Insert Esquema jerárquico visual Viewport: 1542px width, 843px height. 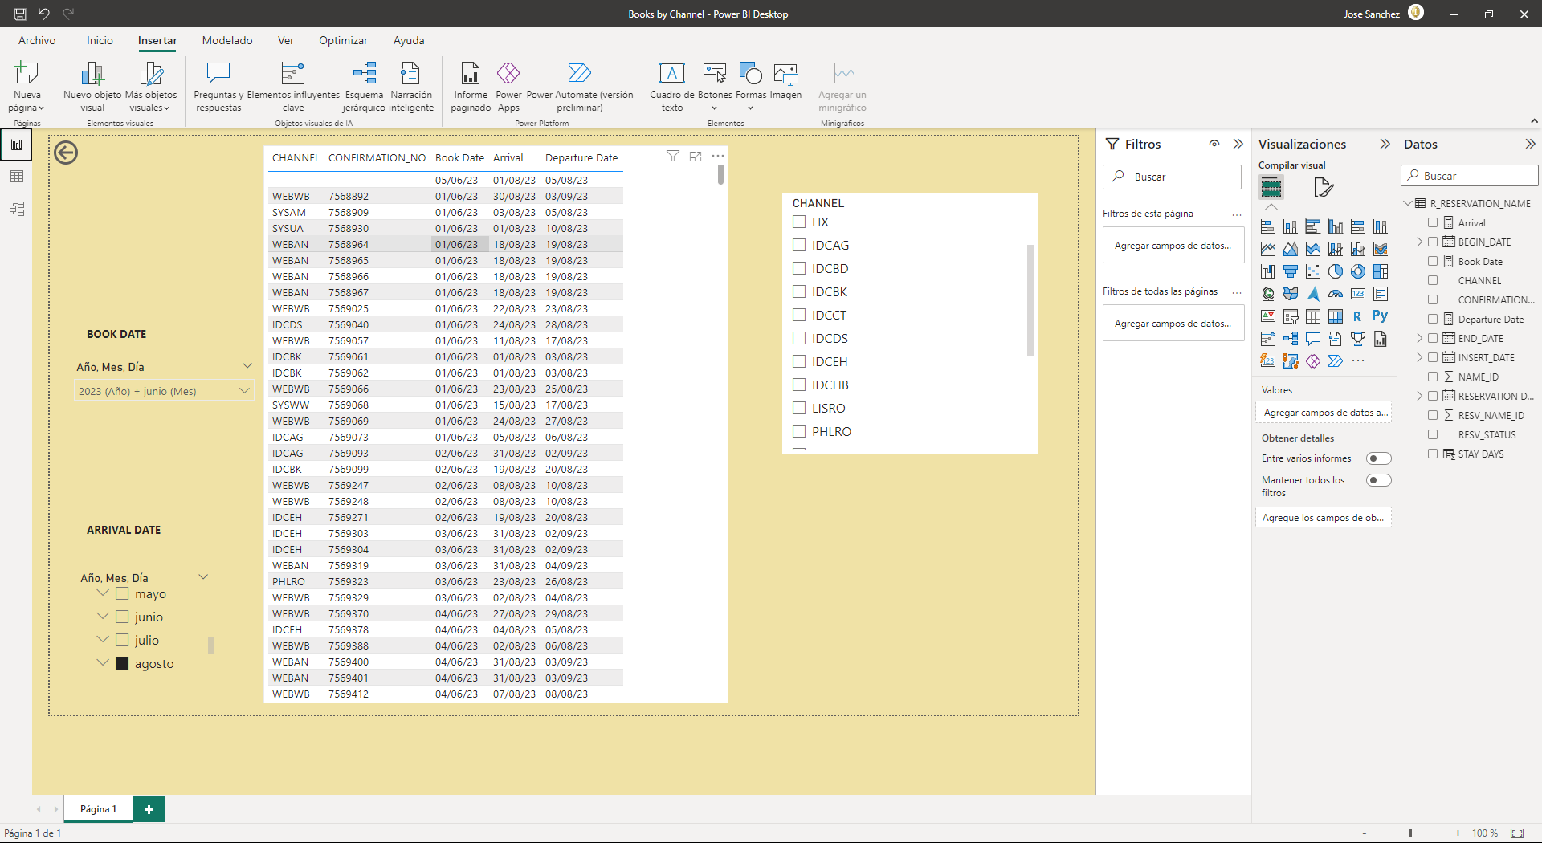[x=364, y=87]
